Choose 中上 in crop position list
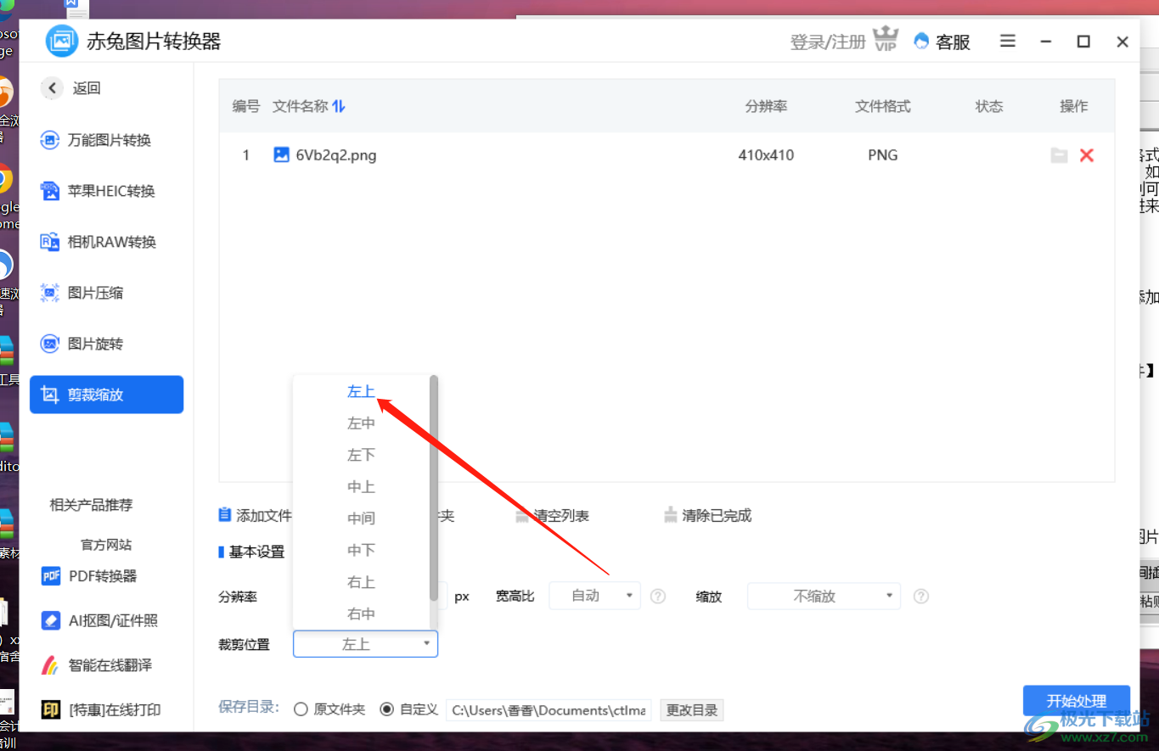1159x751 pixels. coord(361,487)
